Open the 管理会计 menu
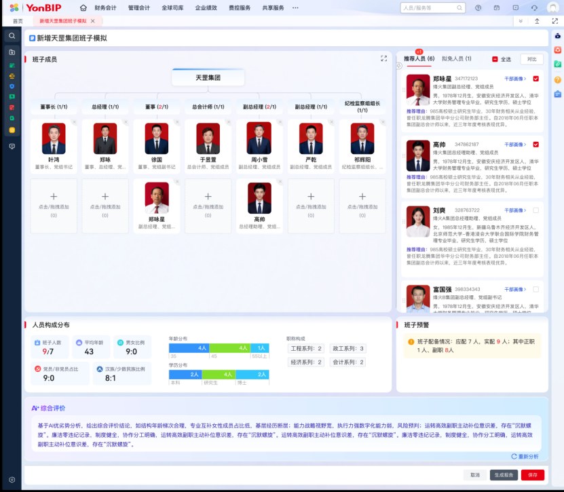 (x=139, y=7)
